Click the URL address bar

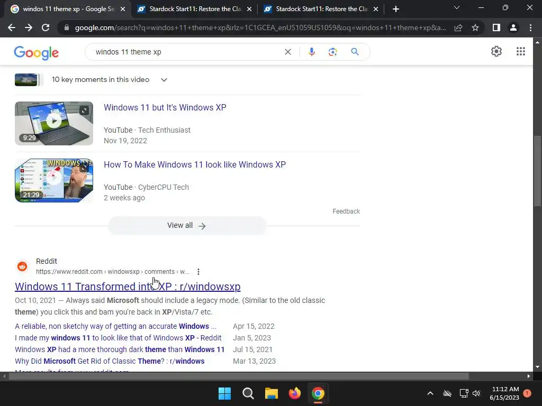tap(260, 27)
